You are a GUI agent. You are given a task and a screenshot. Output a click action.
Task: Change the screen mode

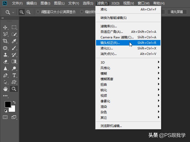14,117
